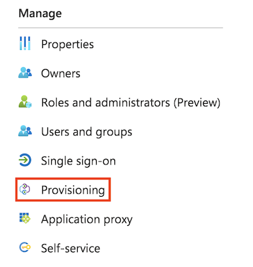Click the Application proxy grid icon
Image resolution: width=253 pixels, height=267 pixels.
click(x=25, y=218)
